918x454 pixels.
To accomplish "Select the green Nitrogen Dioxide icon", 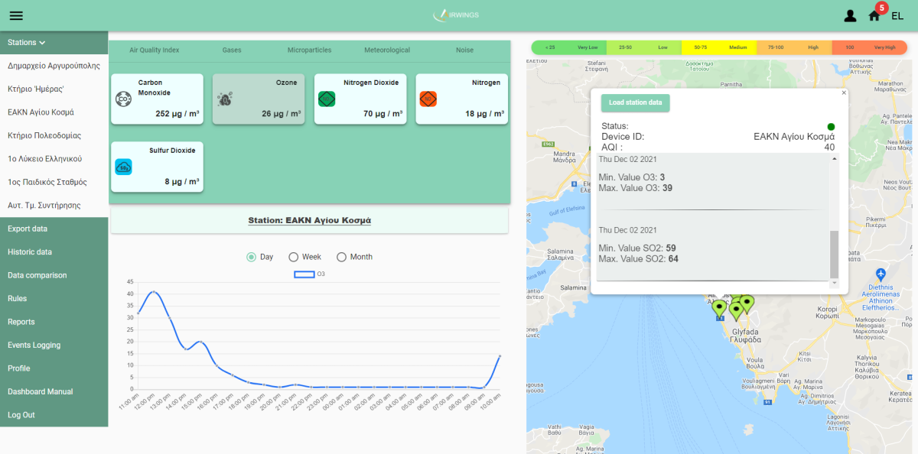I will pyautogui.click(x=327, y=99).
